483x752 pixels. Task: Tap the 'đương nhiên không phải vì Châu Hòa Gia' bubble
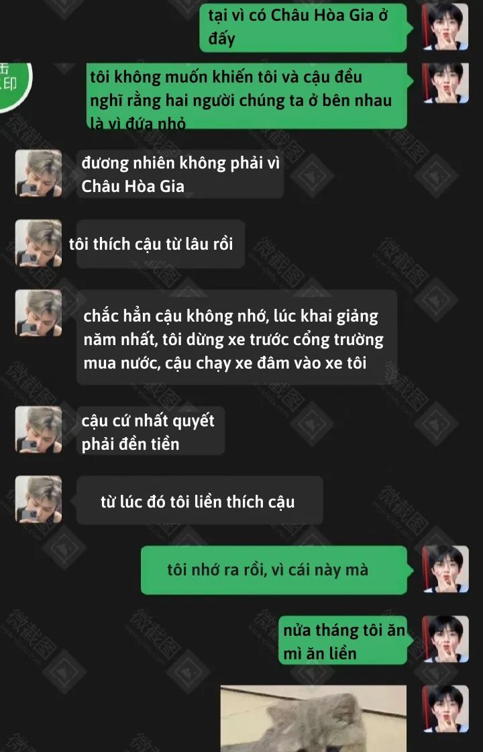180,174
